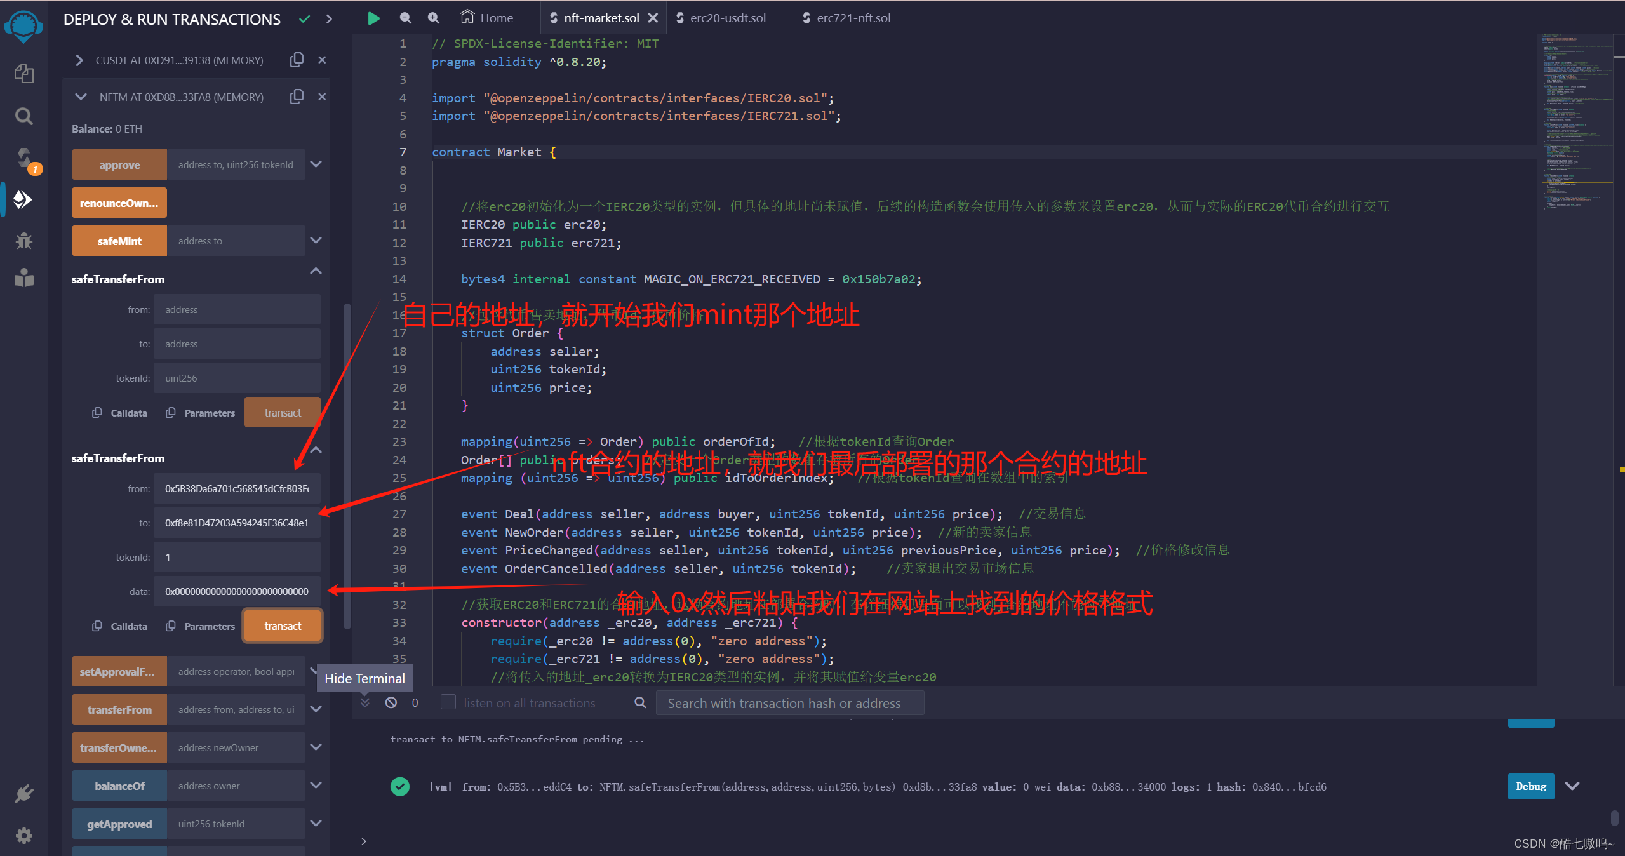This screenshot has width=1625, height=856.
Task: Open the unit testing sidebar icon
Action: (24, 278)
